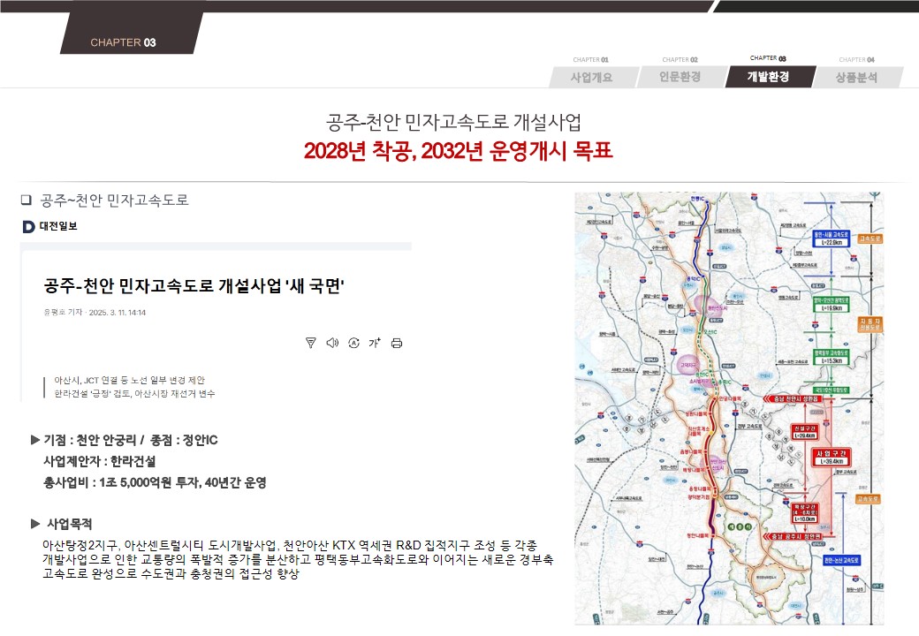Click the north compass icon on the map

point(875,195)
